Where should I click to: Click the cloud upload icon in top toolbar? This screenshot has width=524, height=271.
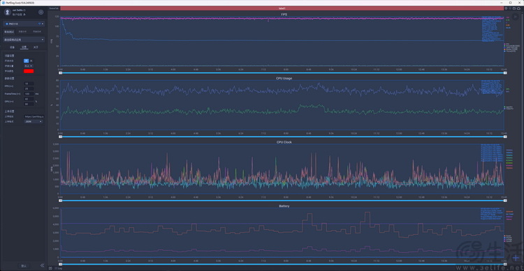518,8
